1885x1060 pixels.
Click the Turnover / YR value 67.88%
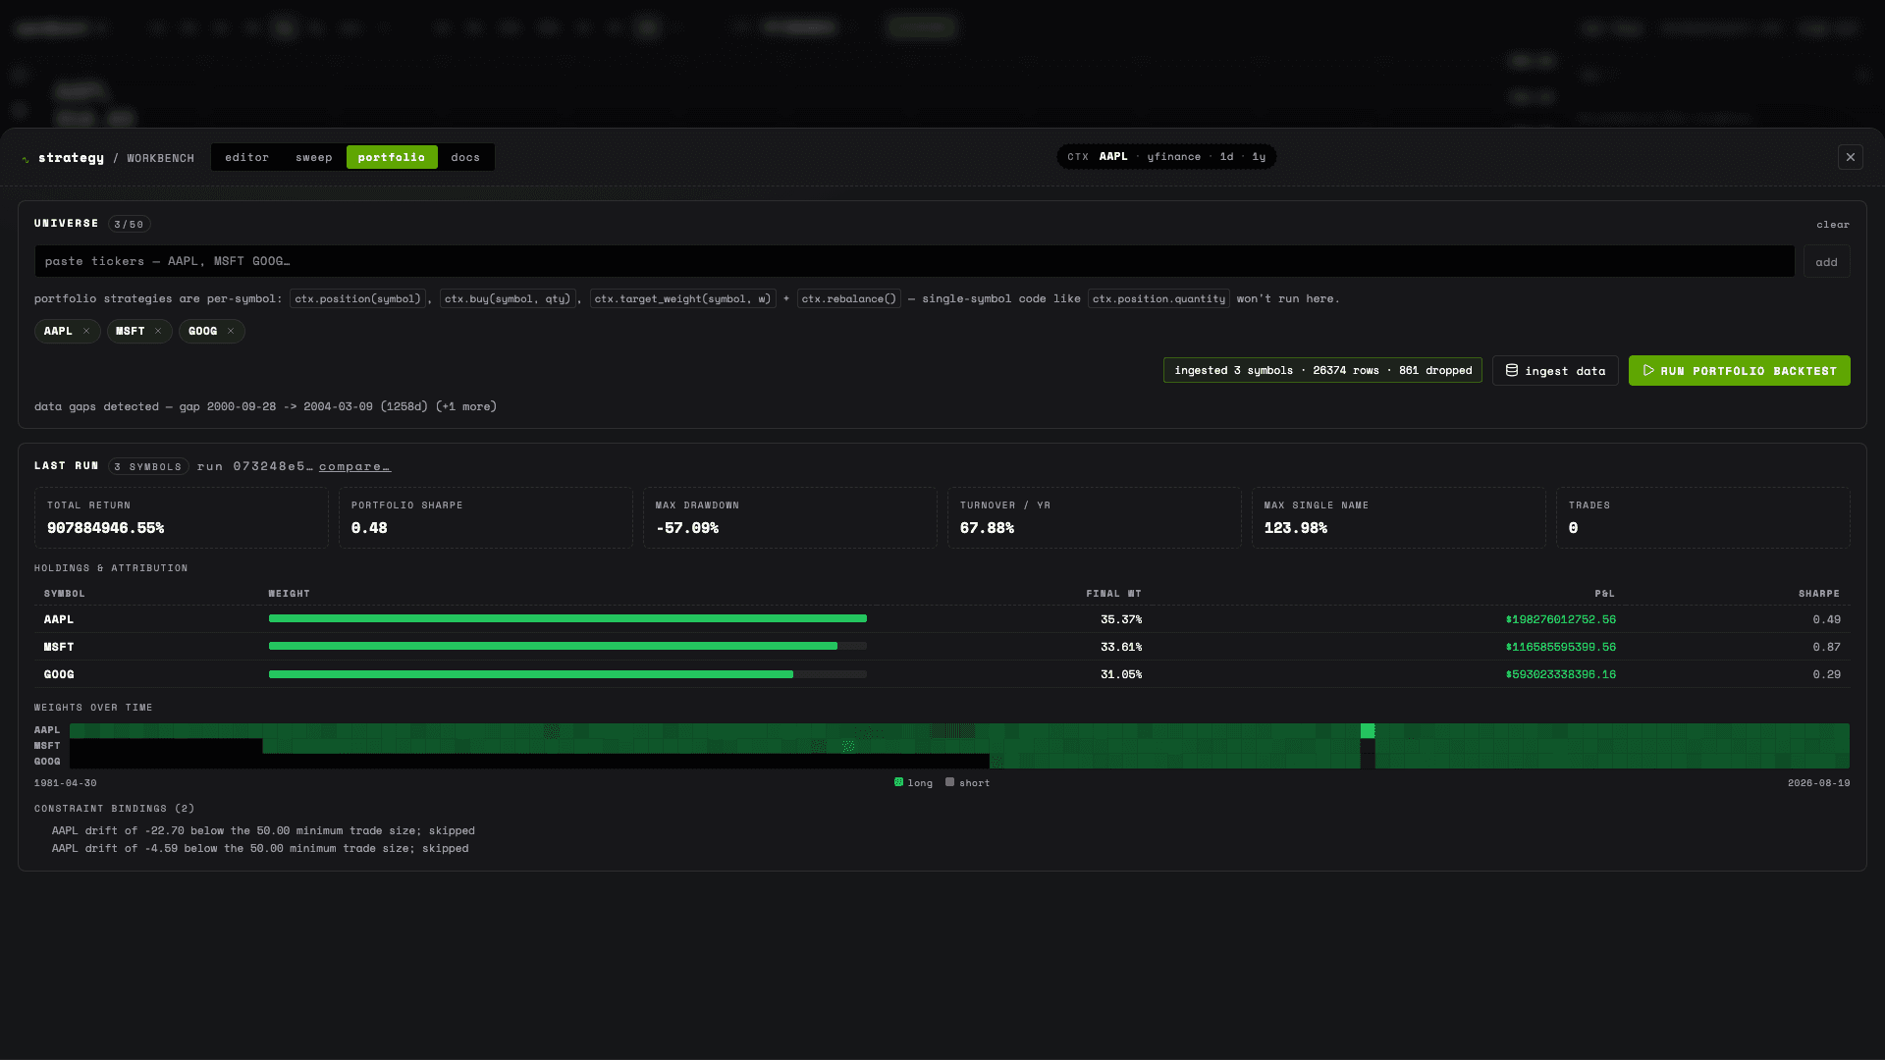987,528
